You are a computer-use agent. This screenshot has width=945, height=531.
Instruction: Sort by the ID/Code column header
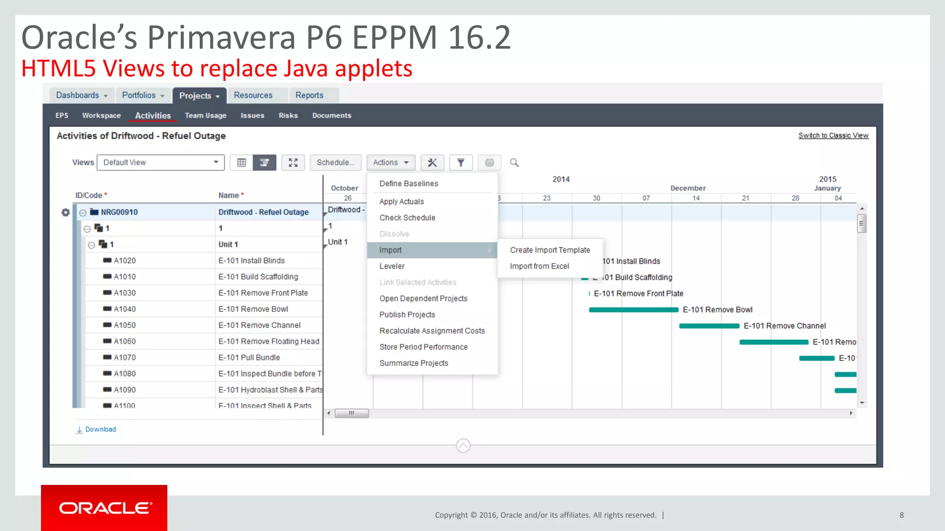91,195
